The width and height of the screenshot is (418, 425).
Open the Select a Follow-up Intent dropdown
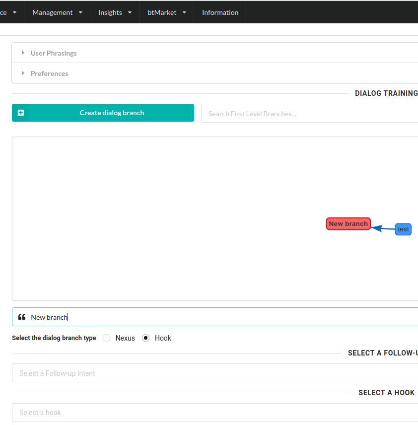click(x=215, y=373)
